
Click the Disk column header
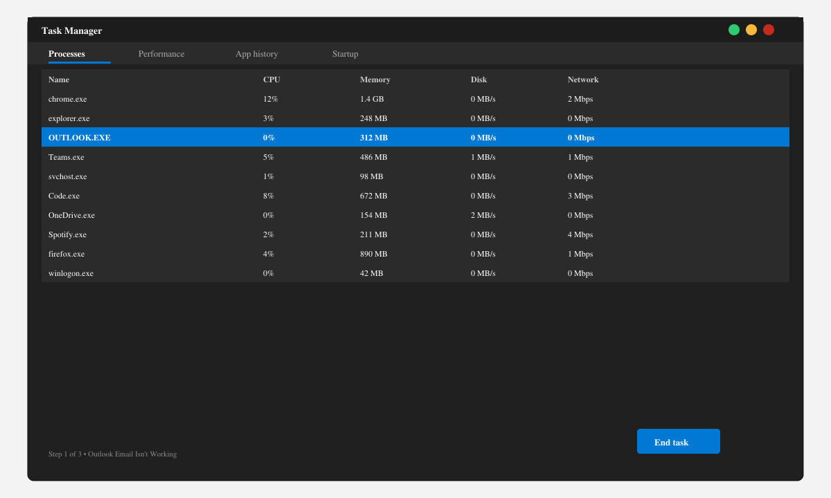tap(479, 80)
